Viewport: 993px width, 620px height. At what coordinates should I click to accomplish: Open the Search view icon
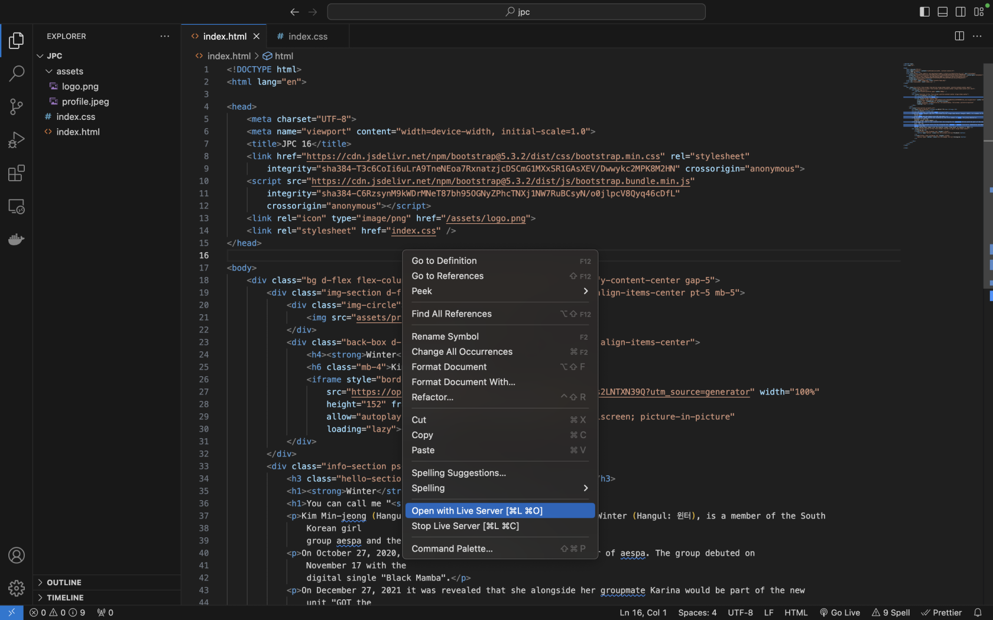coord(16,74)
